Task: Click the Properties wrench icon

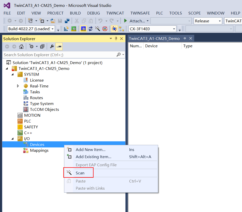Action: (x=52, y=47)
